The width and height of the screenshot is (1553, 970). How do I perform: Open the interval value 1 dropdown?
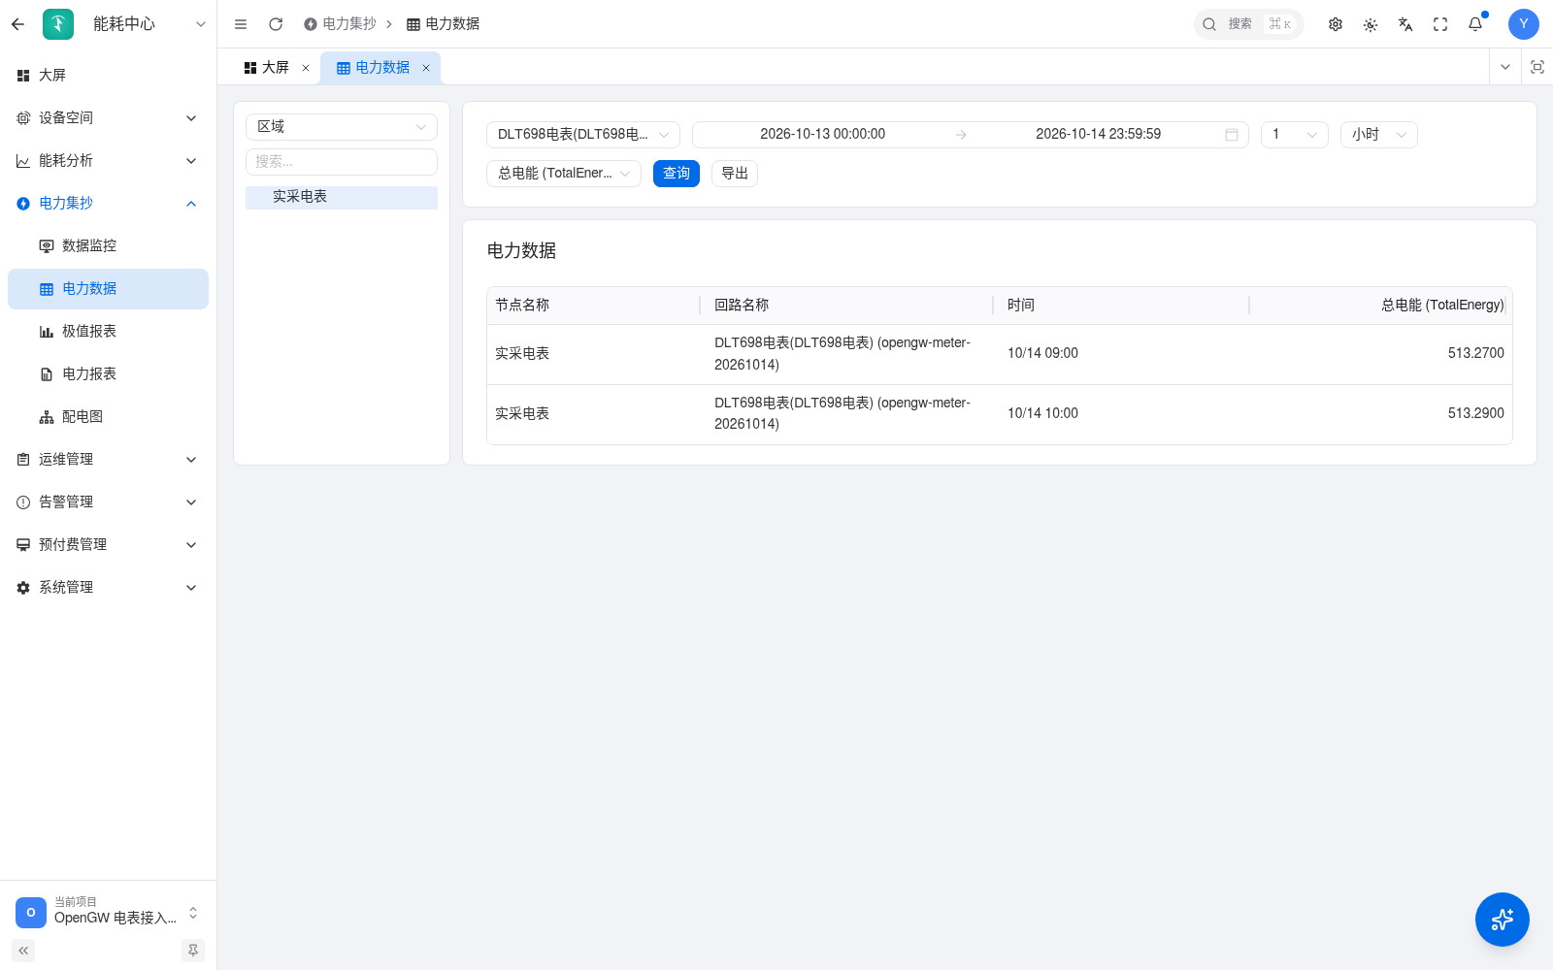[x=1295, y=135]
